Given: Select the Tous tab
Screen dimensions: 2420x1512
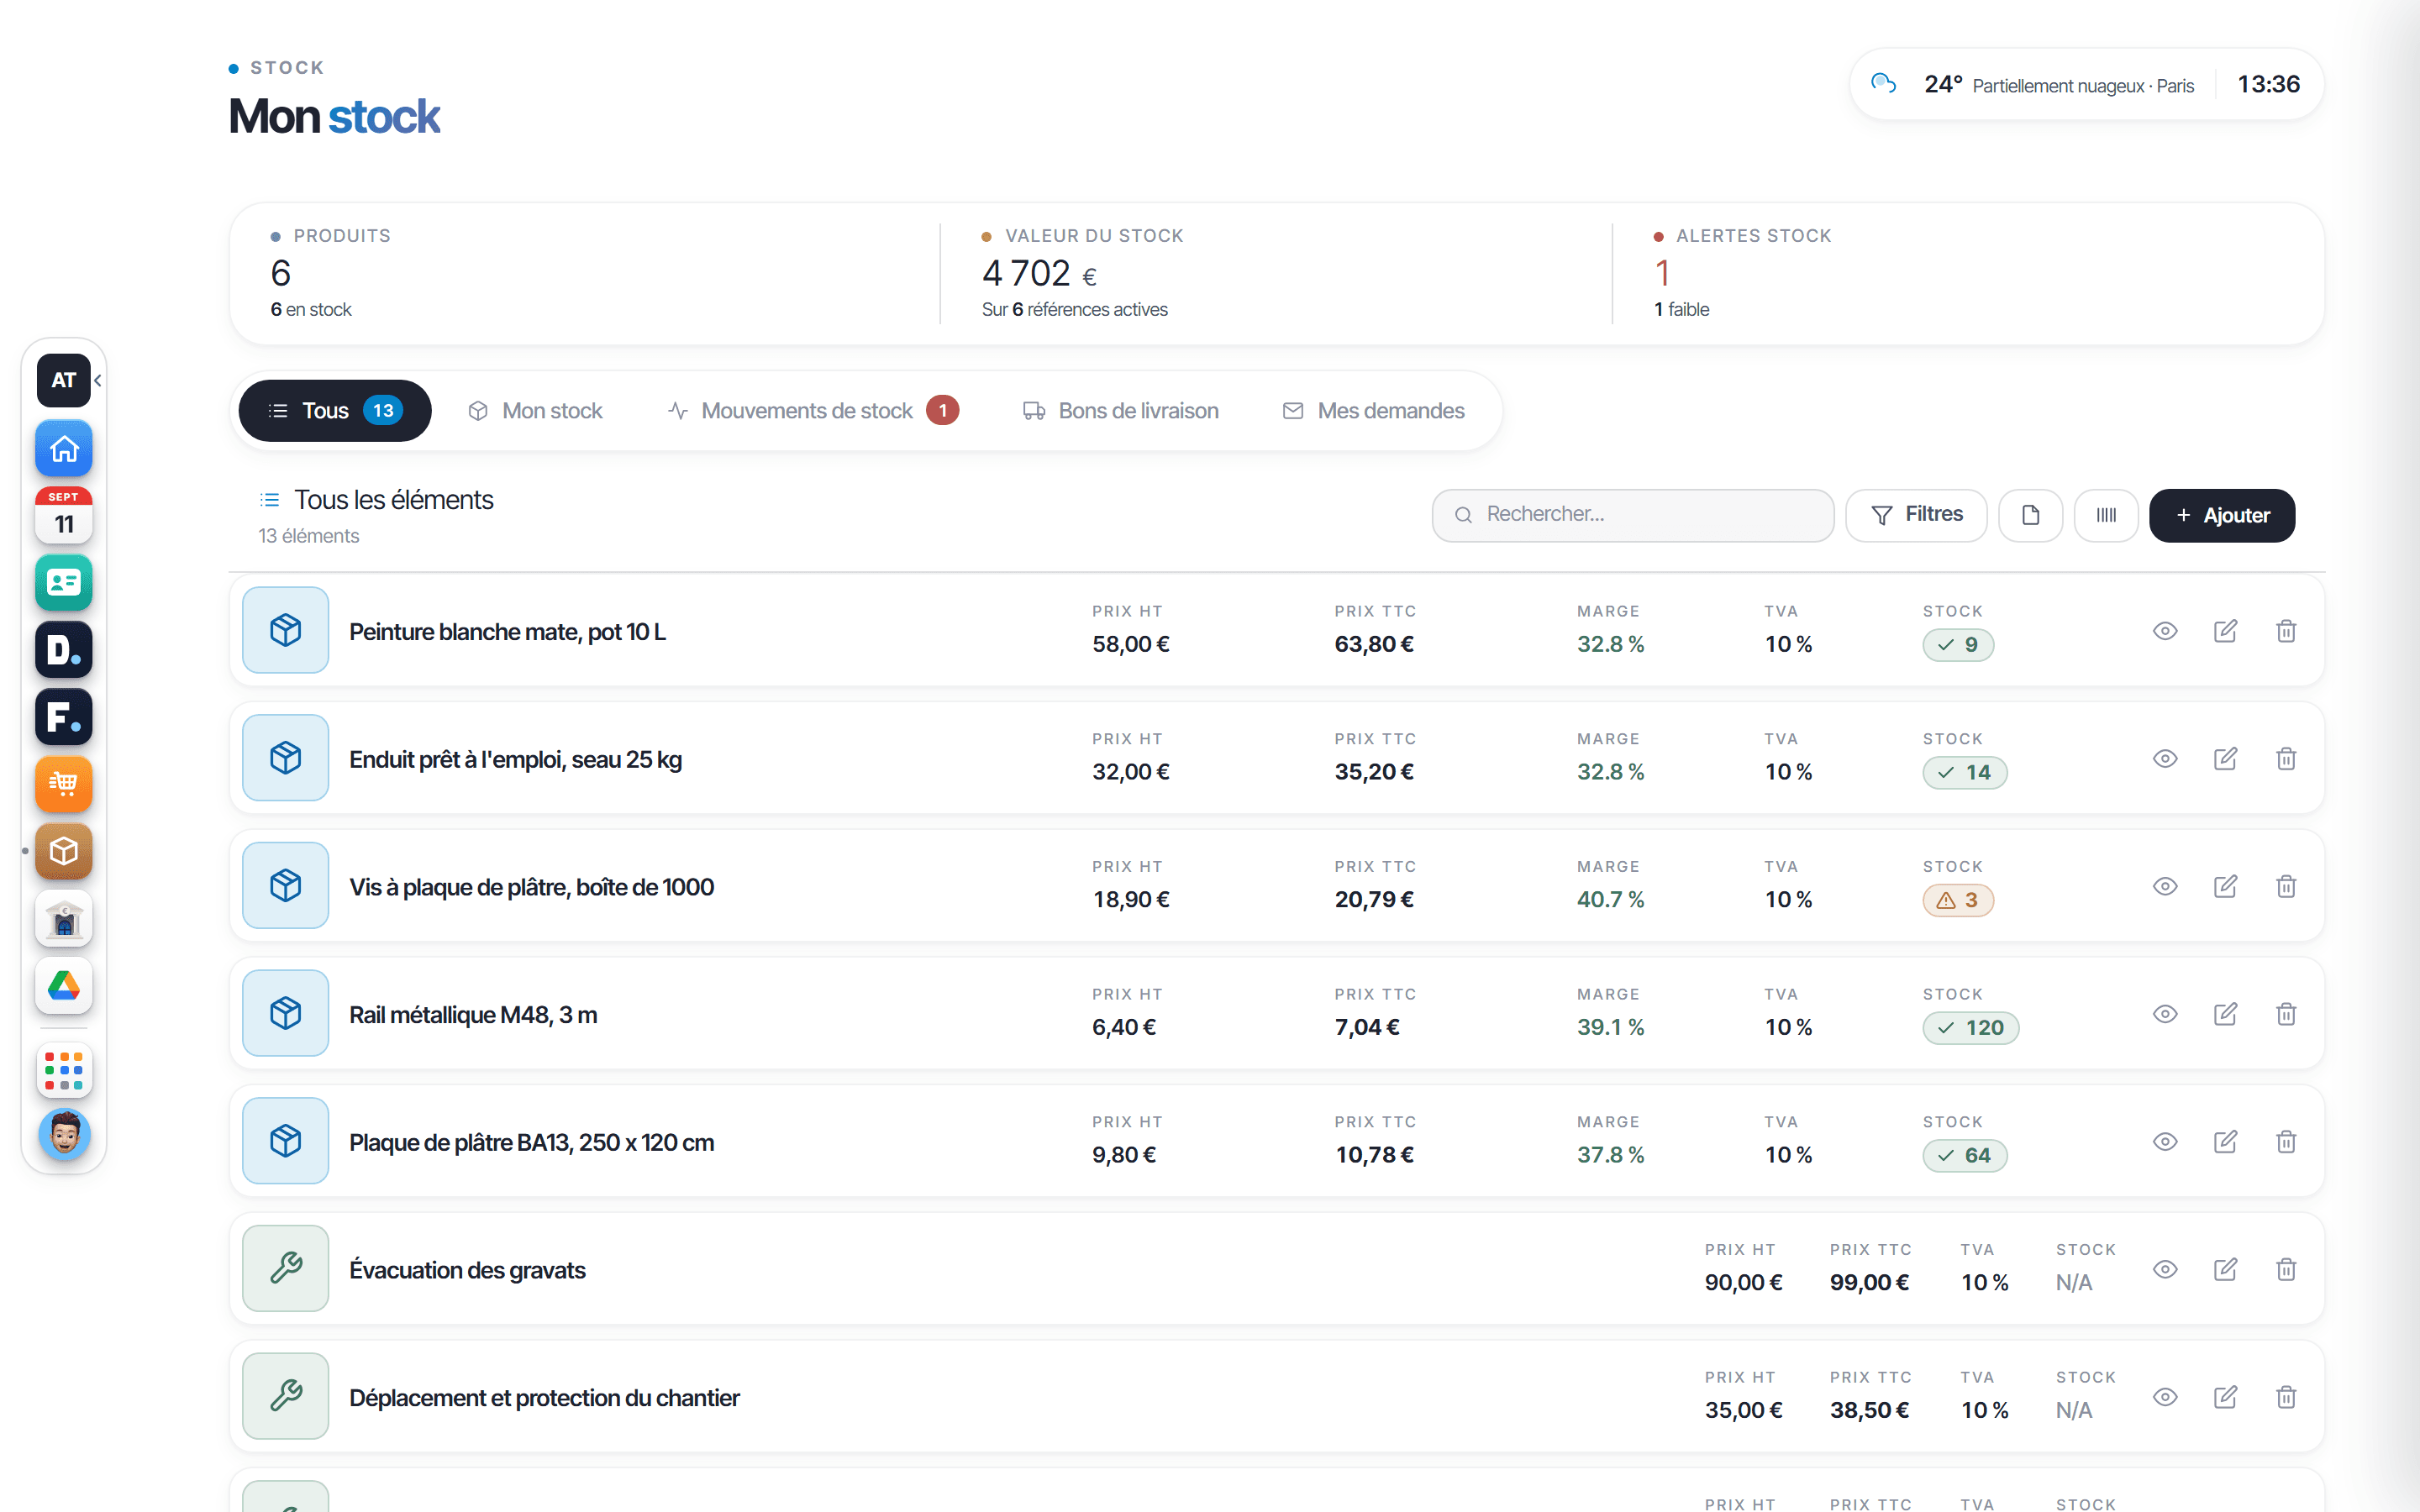Looking at the screenshot, I should pos(335,411).
